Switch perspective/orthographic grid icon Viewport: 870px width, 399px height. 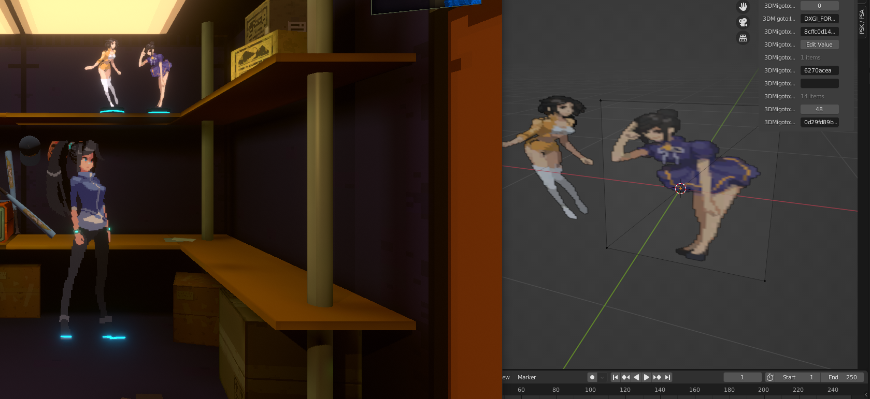[x=743, y=38]
